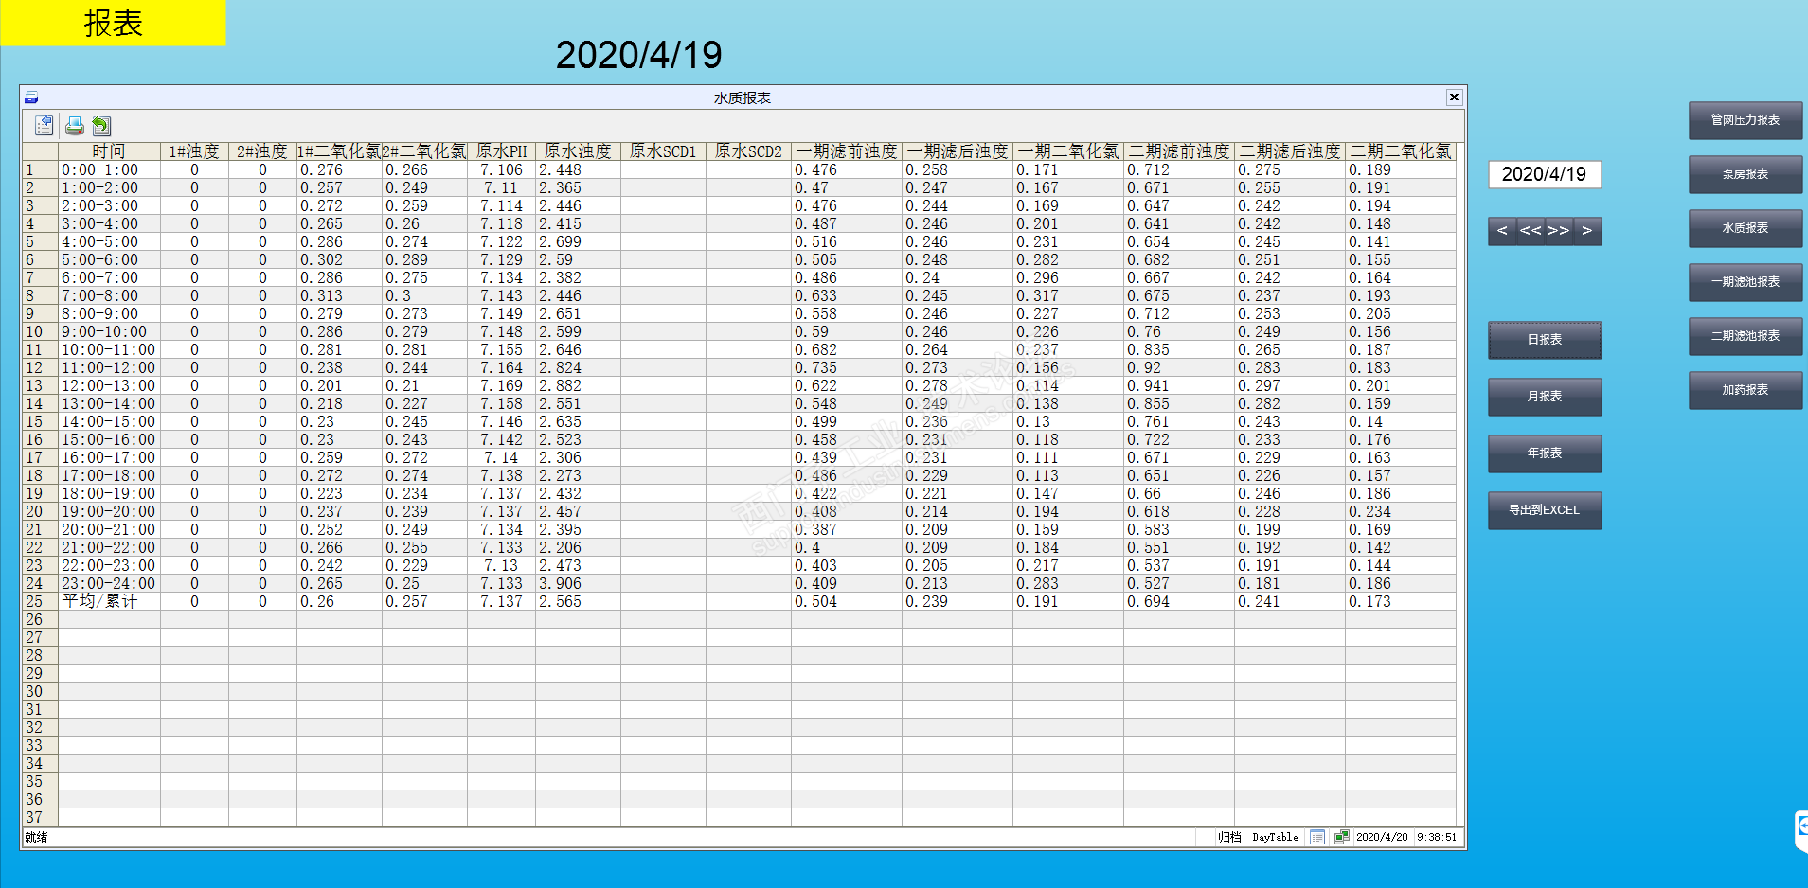1808x888 pixels.
Task: Click the 5:00-6:00 time cell
Action: pos(109,260)
